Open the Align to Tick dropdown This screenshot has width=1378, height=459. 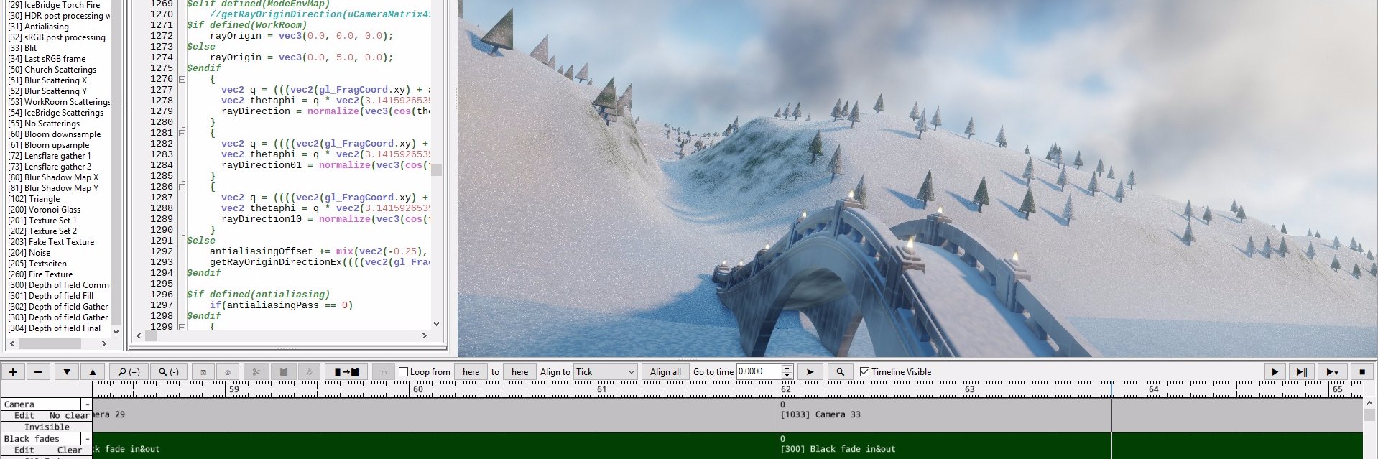click(606, 372)
